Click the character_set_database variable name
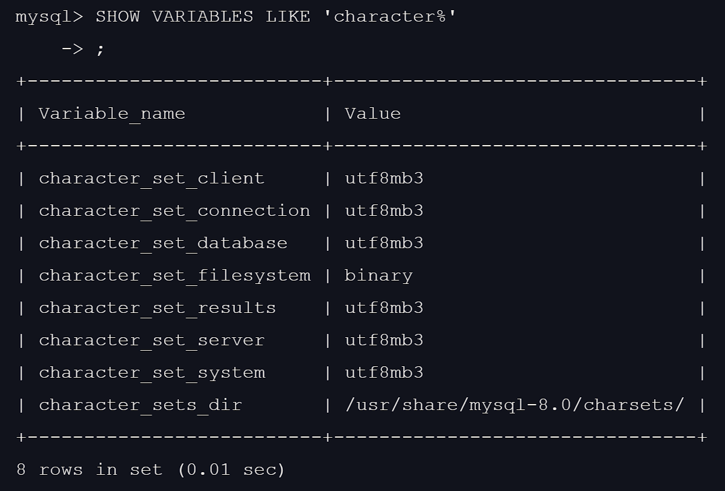Viewport: 725px width, 491px height. tap(163, 243)
